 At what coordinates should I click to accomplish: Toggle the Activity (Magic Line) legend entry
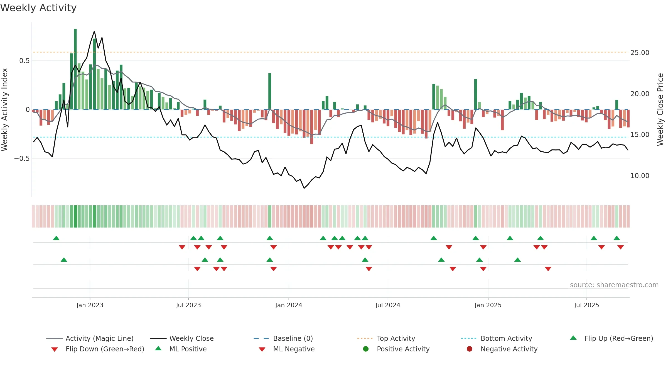coord(90,338)
